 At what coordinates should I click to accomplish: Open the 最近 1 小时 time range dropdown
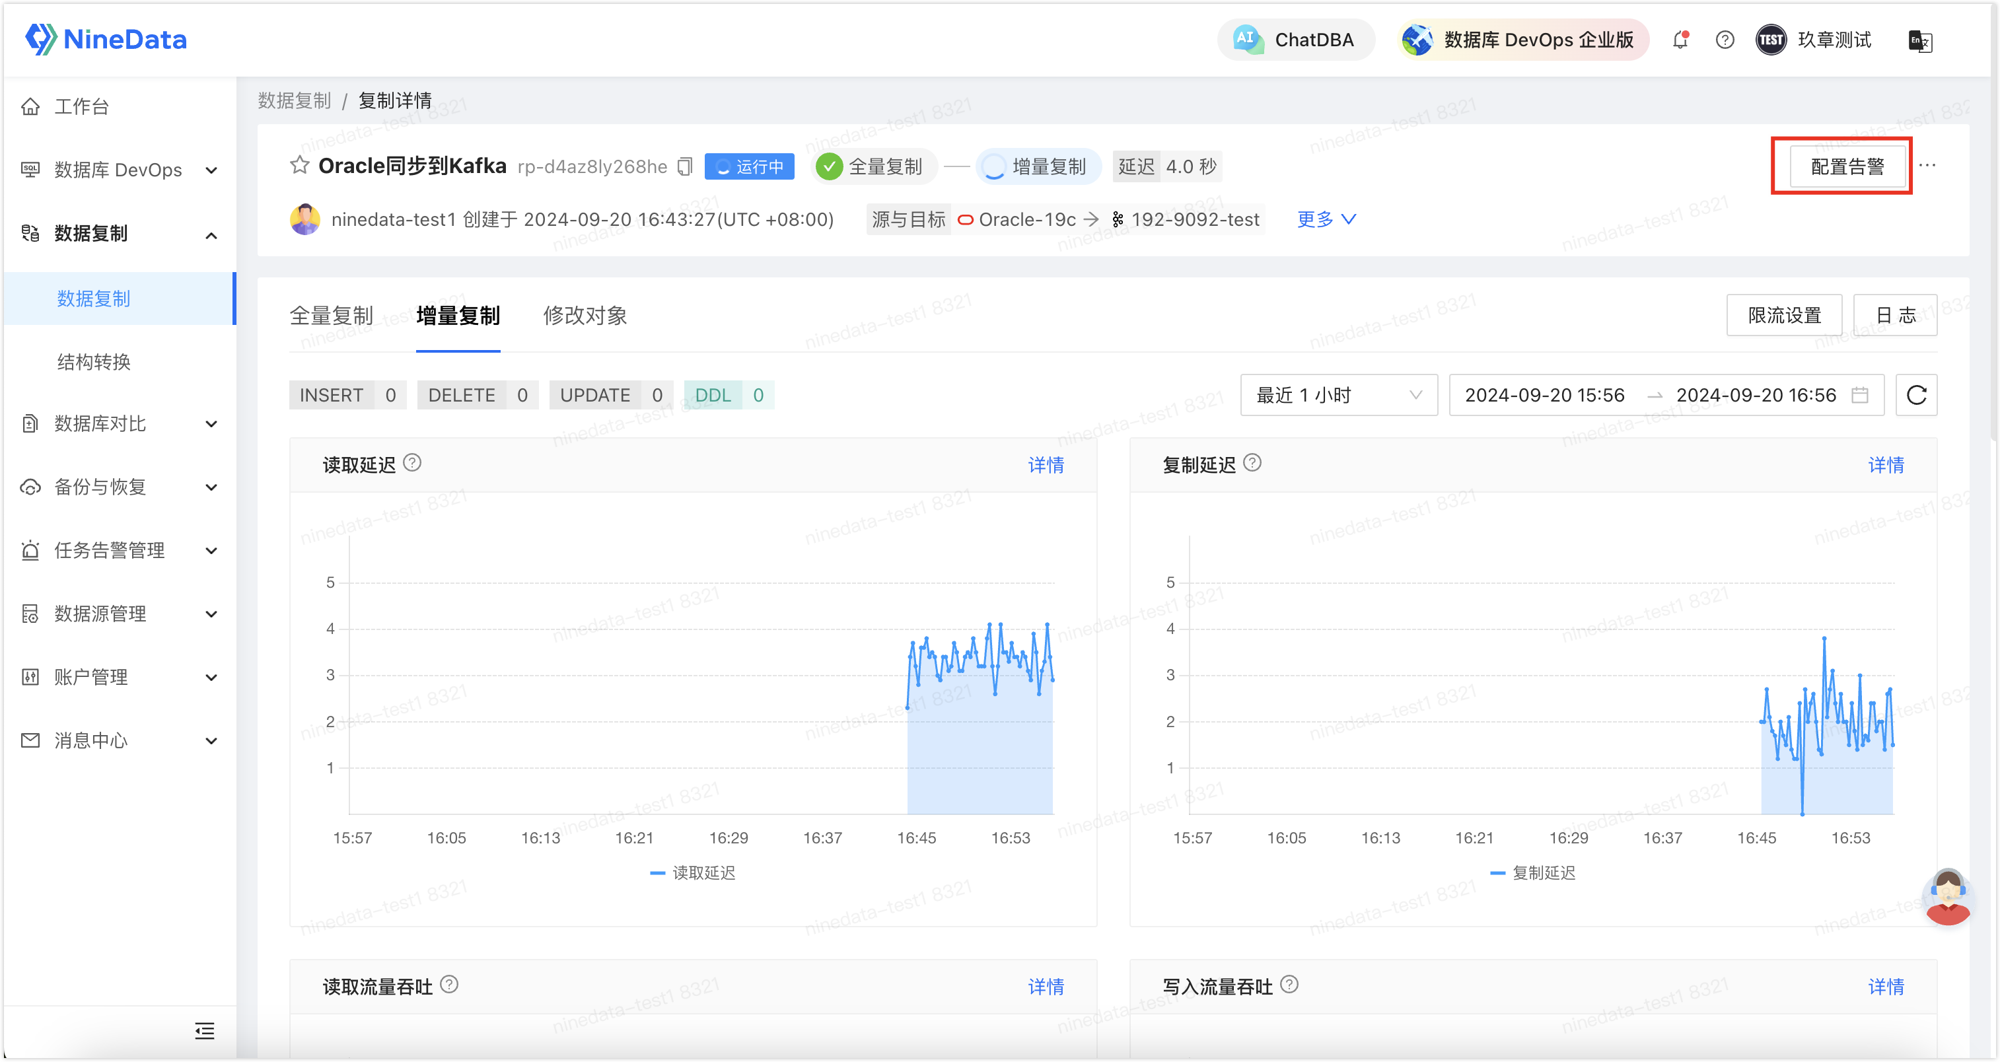pyautogui.click(x=1339, y=395)
